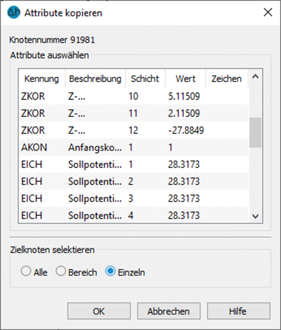This screenshot has height=330, width=281.
Task: Click the scroll down arrow in attribute list
Action: point(256,216)
